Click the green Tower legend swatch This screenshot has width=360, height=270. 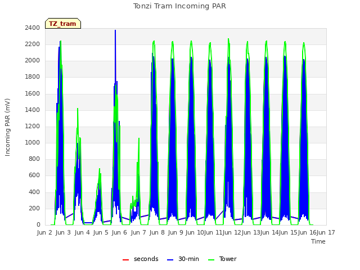coord(211,260)
